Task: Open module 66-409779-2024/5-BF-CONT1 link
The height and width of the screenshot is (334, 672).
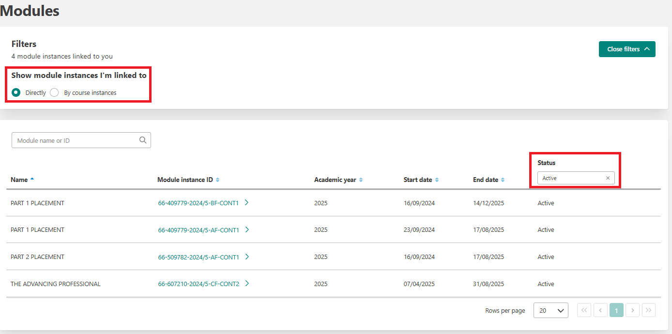Action: 199,203
